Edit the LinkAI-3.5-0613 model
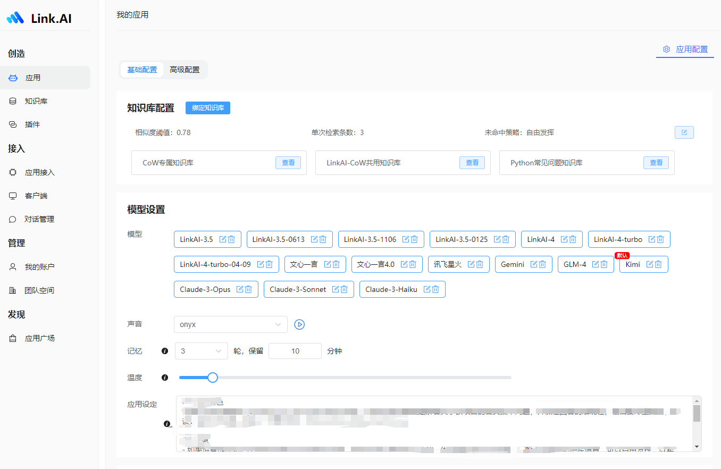The height and width of the screenshot is (469, 721). 315,239
